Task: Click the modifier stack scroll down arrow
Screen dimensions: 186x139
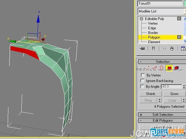Action: (x=185, y=41)
